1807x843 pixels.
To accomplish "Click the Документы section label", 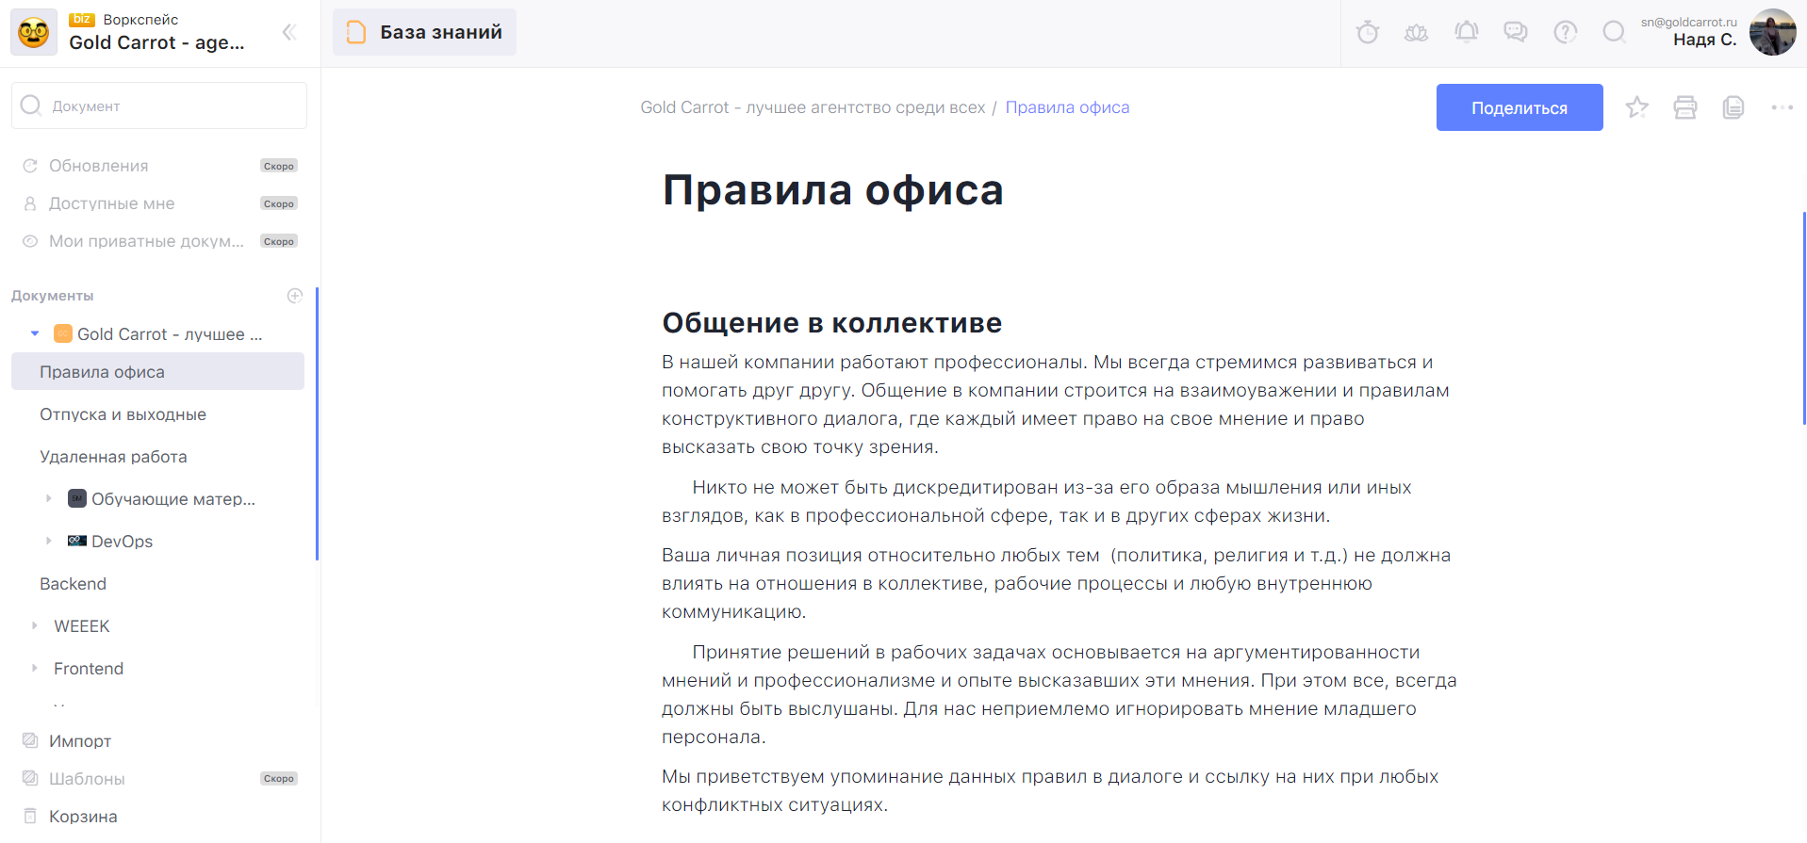I will 52,296.
